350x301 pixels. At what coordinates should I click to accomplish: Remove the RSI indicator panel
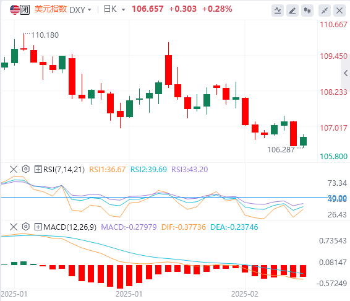[x=14, y=169]
